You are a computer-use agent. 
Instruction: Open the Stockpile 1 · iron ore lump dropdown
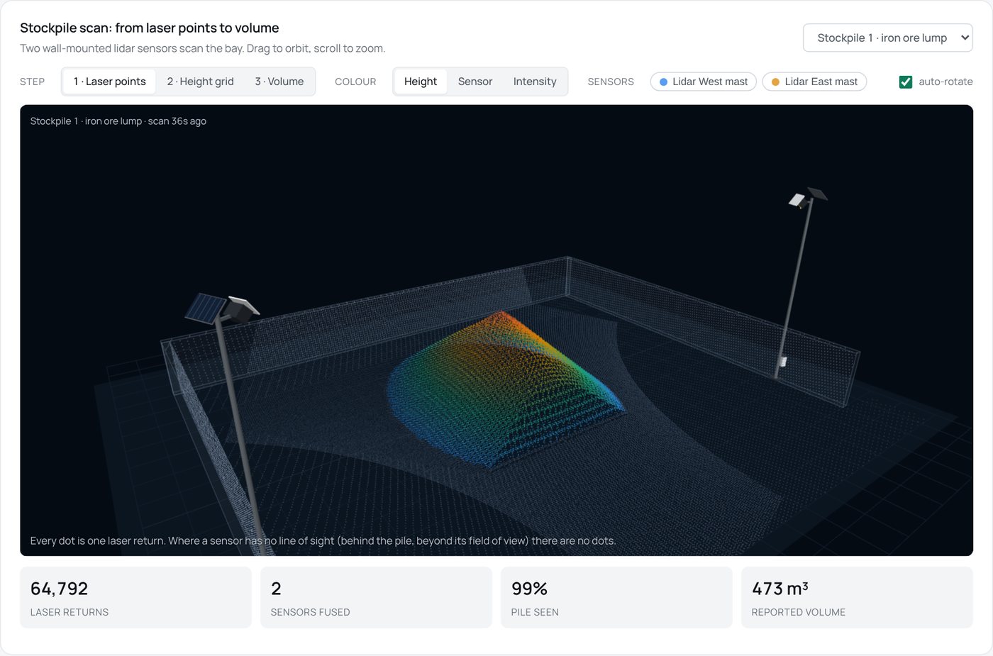pos(887,38)
